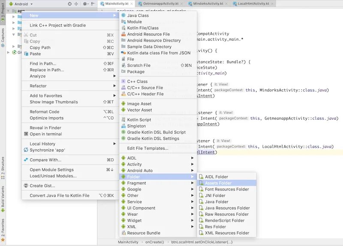
Task: Choose Java Folder entry
Action: pyautogui.click(x=227, y=202)
